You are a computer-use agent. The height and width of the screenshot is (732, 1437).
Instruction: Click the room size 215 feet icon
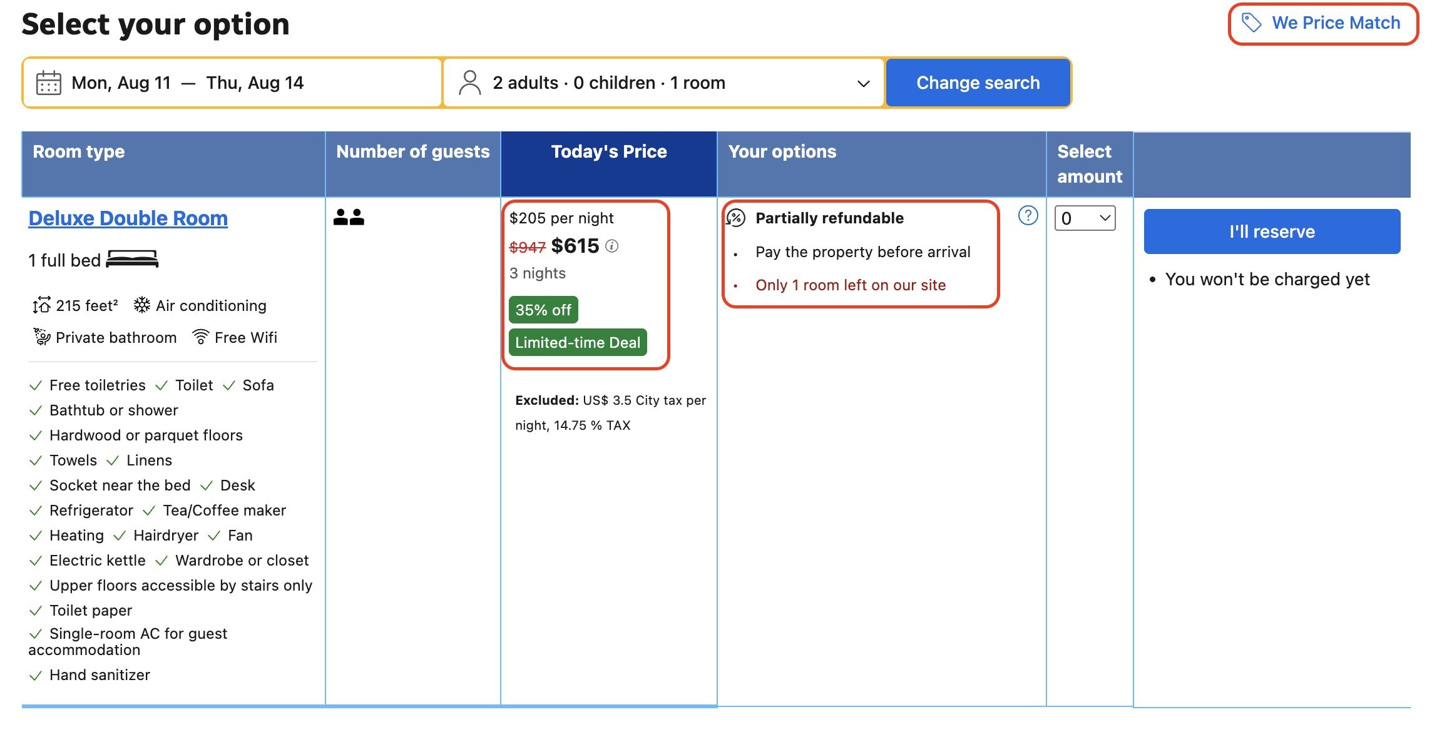41,305
